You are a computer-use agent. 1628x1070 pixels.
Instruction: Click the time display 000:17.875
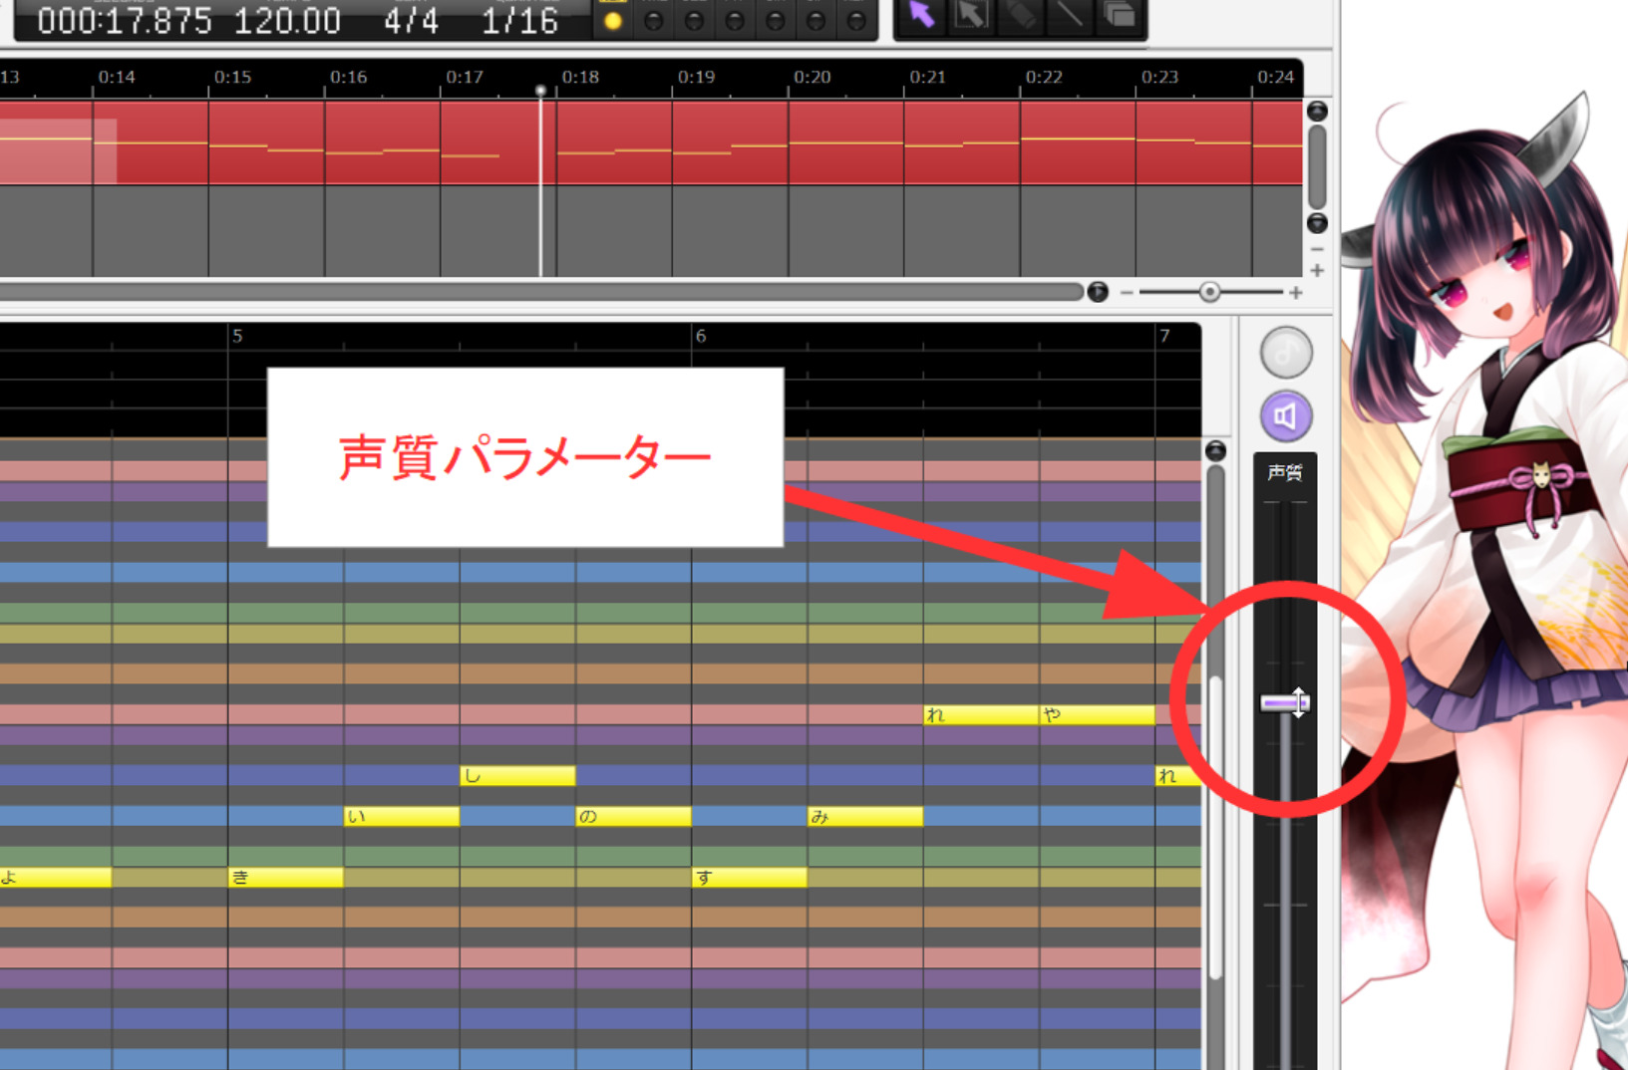[x=125, y=21]
